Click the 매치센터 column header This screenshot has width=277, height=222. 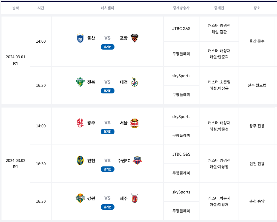(x=108, y=8)
